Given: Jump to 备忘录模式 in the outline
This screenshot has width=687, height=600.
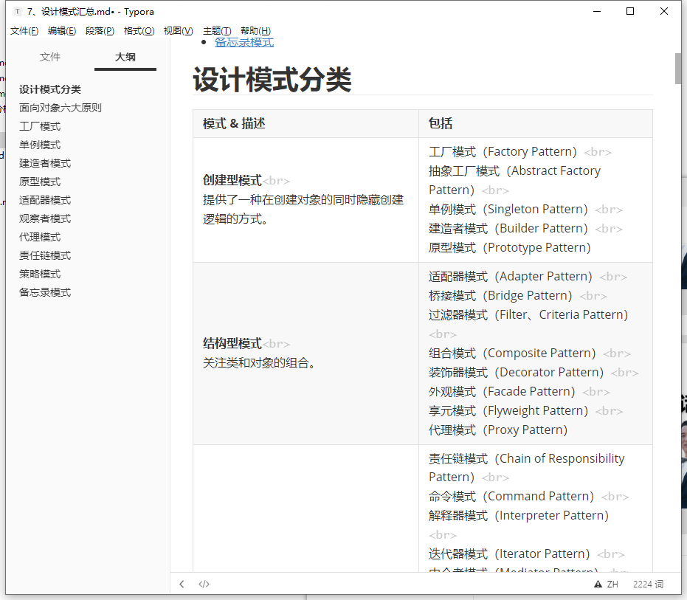Looking at the screenshot, I should coord(45,292).
